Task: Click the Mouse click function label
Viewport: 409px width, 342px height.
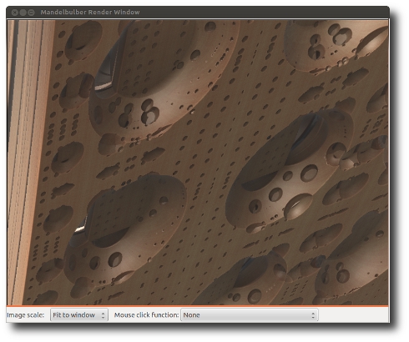Action: tap(146, 315)
